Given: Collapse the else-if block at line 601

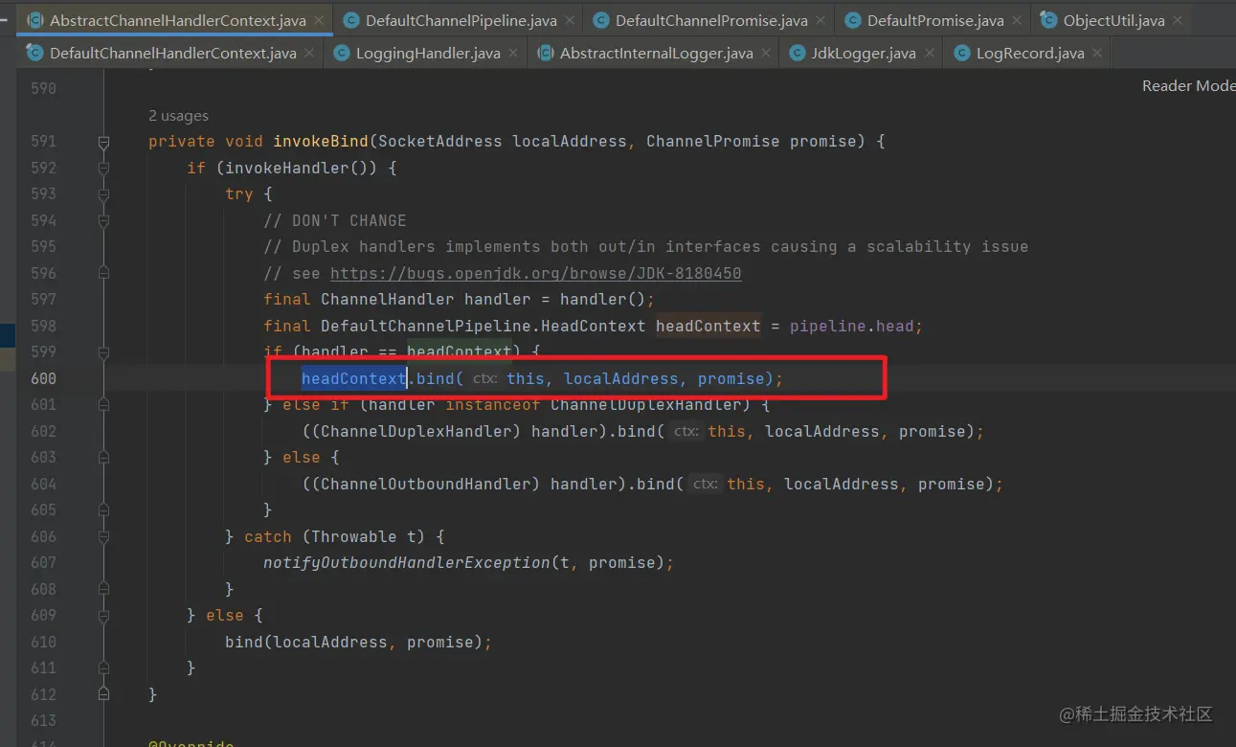Looking at the screenshot, I should pos(103,404).
